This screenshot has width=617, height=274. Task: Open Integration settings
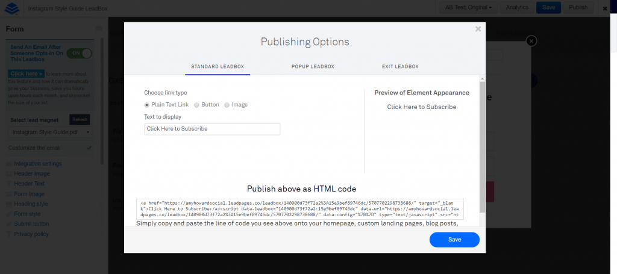(x=38, y=164)
